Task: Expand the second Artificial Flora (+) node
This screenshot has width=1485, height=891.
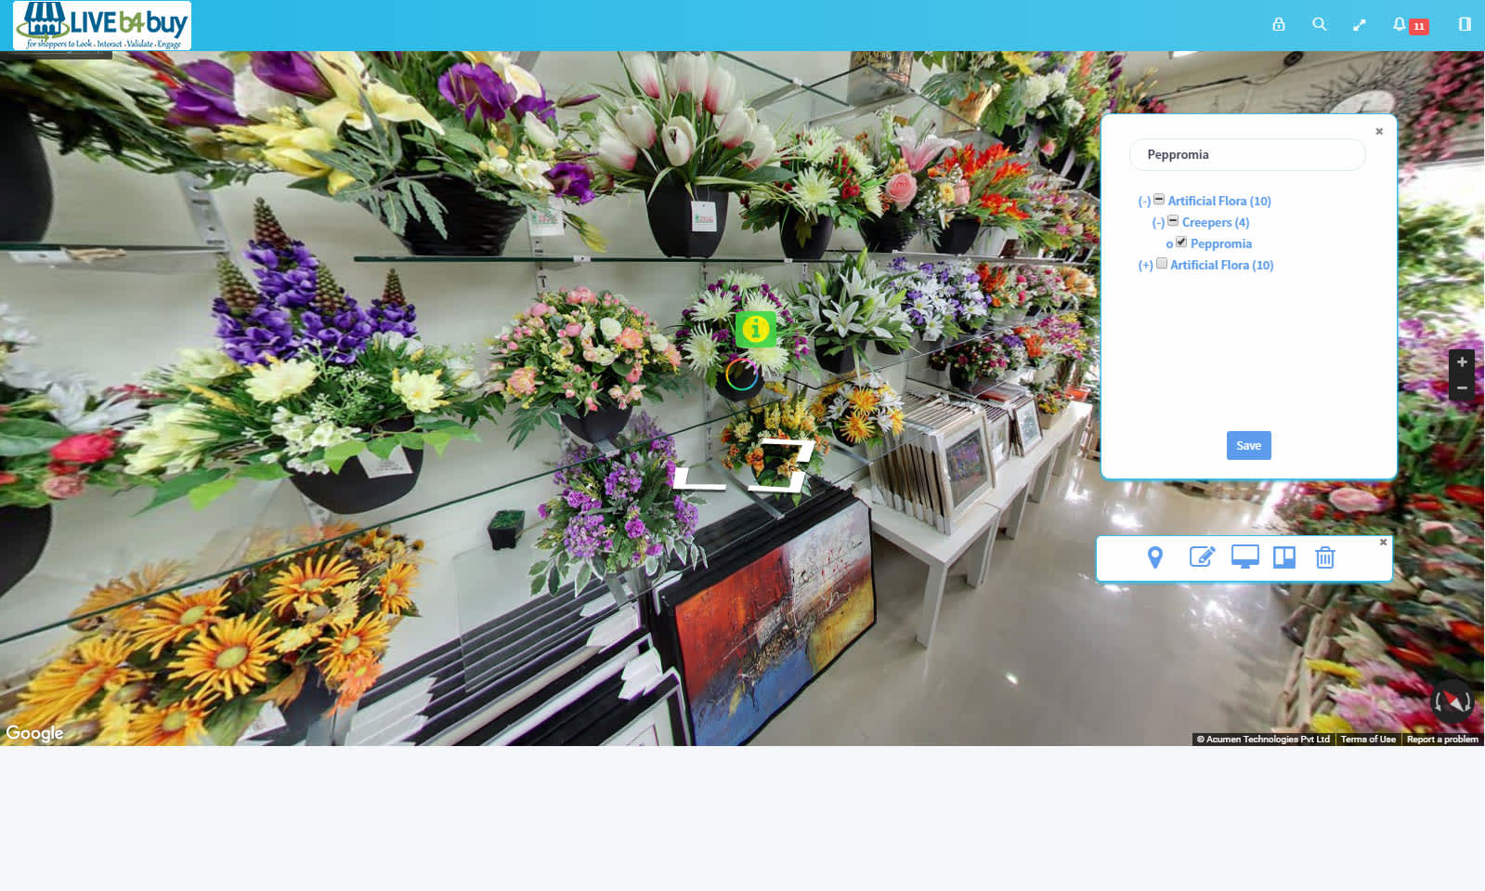Action: pos(1146,265)
